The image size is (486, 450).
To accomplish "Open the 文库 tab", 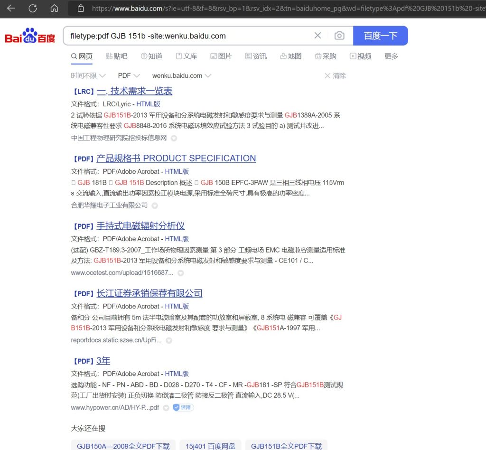I will [186, 56].
